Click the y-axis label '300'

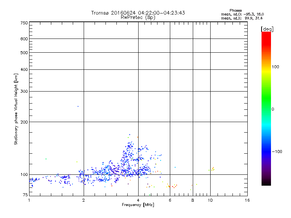[x=24, y=92]
